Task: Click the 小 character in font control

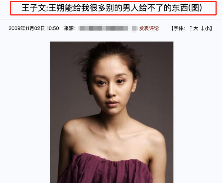Action: click(207, 28)
